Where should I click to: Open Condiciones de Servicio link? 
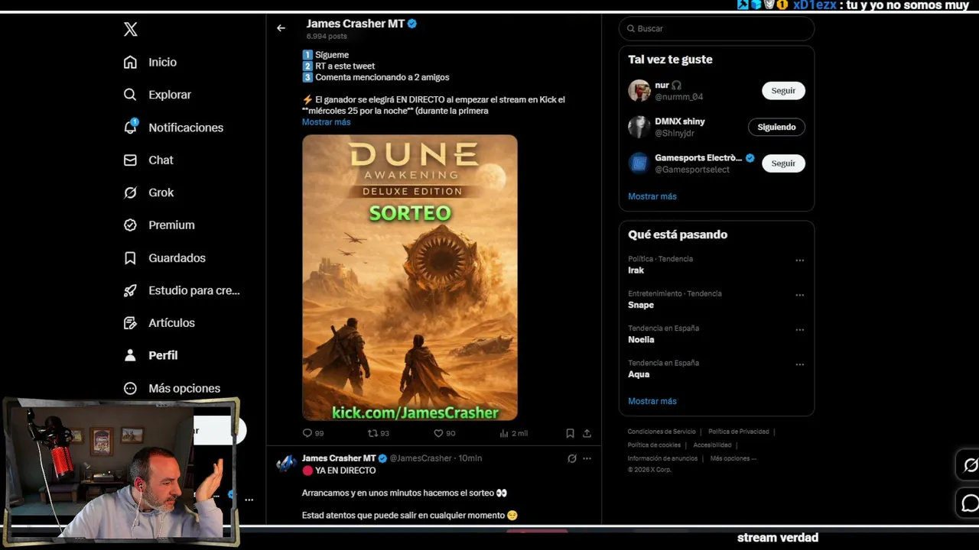tap(662, 432)
